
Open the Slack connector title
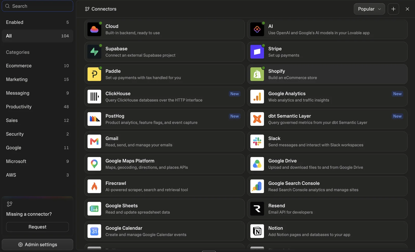[x=274, y=138]
